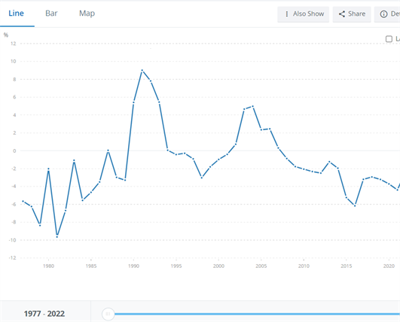400x322 pixels.
Task: Select the 2016 data point near -6%
Action: tap(355, 205)
